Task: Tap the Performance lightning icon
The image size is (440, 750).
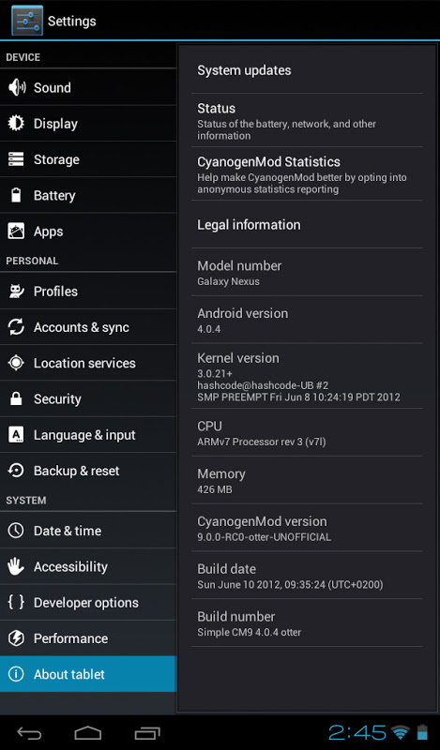Action: (x=16, y=638)
